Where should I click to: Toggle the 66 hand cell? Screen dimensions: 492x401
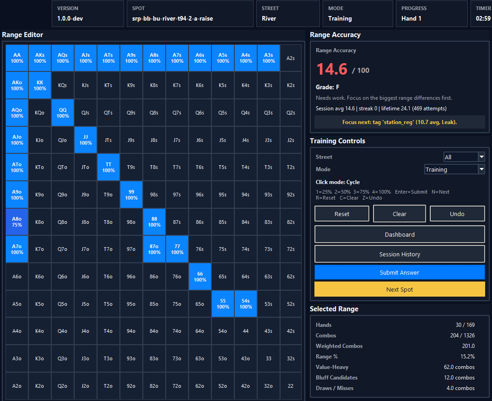(x=200, y=276)
